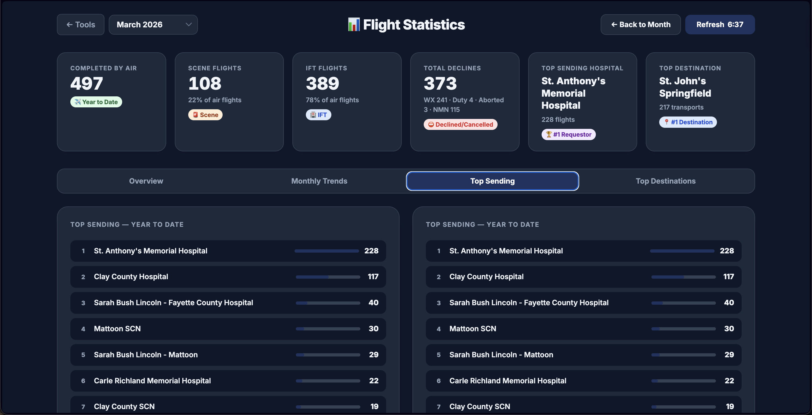
Task: Click the back arrow inside the Tools button
Action: click(x=70, y=25)
